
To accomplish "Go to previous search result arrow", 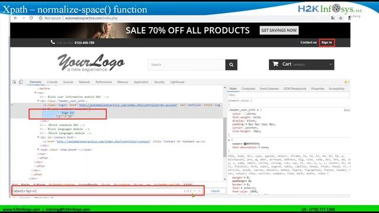I will pos(195,191).
